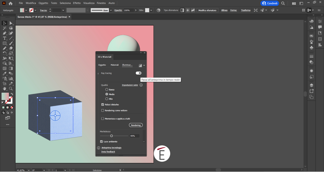Screen dimensions: 324x172
Task: Choose the Hand tool
Action: (5, 89)
